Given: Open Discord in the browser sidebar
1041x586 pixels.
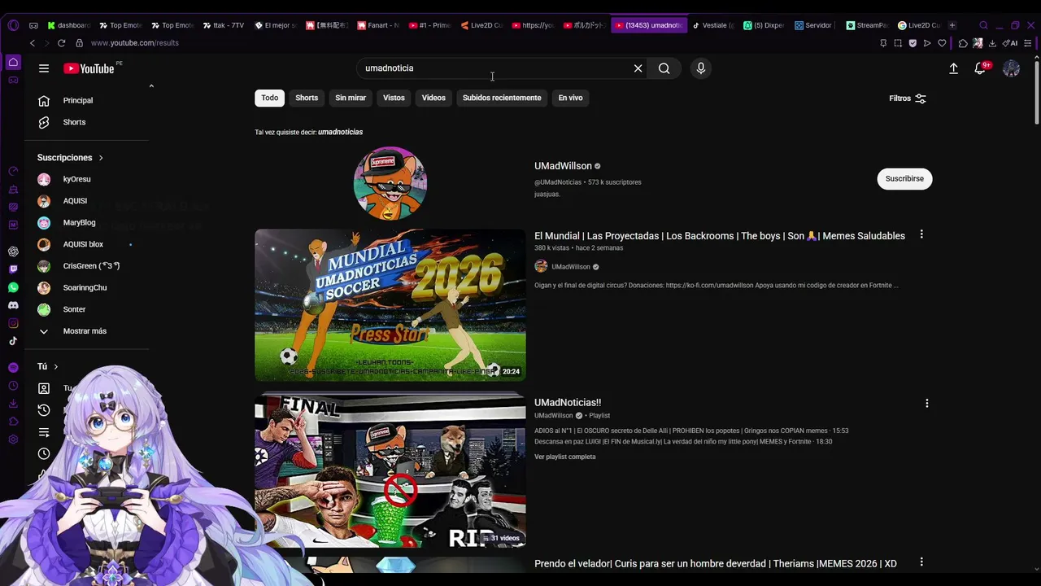Looking at the screenshot, I should coord(13,305).
